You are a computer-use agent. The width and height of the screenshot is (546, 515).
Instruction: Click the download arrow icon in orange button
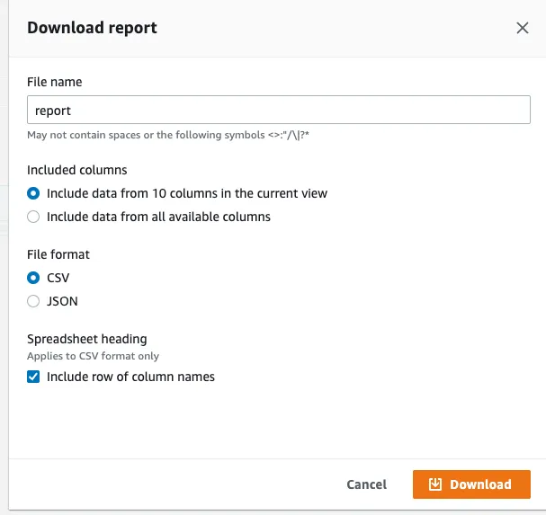(435, 484)
